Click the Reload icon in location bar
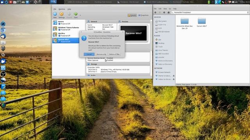The width and height of the screenshot is (250, 140). [x=248, y=12]
